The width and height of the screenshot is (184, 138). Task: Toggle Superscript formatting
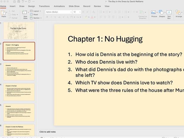pyautogui.click(x=64, y=17)
